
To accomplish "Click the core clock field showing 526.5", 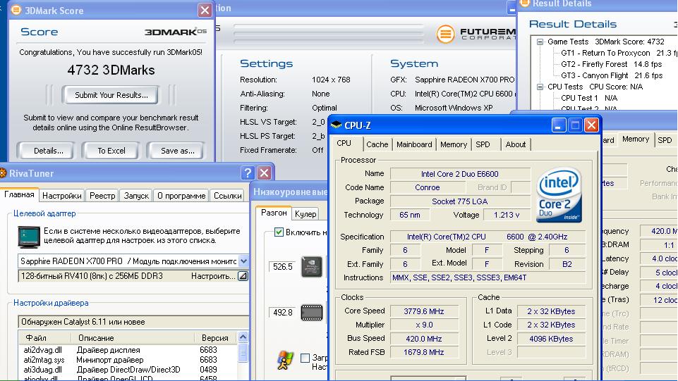I will click(283, 267).
